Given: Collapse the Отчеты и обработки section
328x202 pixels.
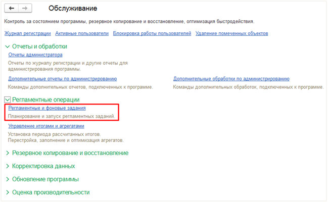Looking at the screenshot, I should pyautogui.click(x=8, y=46).
